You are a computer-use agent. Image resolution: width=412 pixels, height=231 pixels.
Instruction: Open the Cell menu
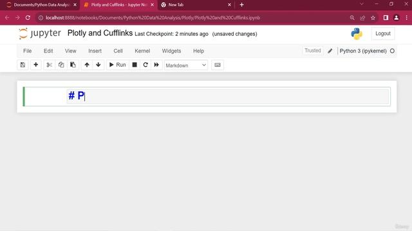(118, 51)
